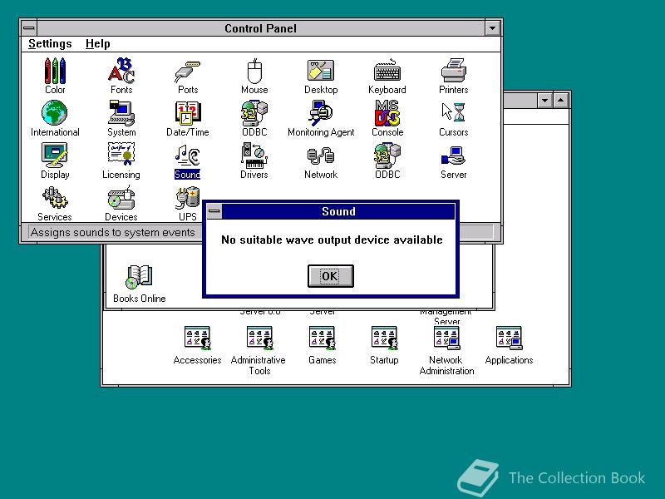Click the Control Panel title bar

tap(260, 28)
